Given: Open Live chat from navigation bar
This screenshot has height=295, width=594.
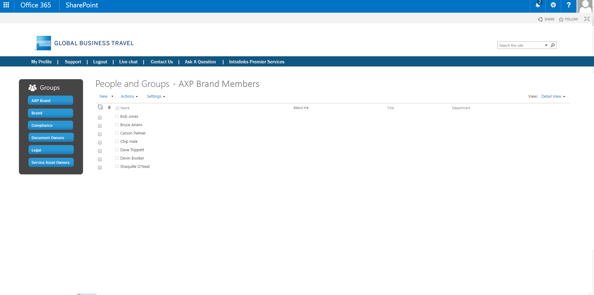Looking at the screenshot, I should click(x=128, y=62).
